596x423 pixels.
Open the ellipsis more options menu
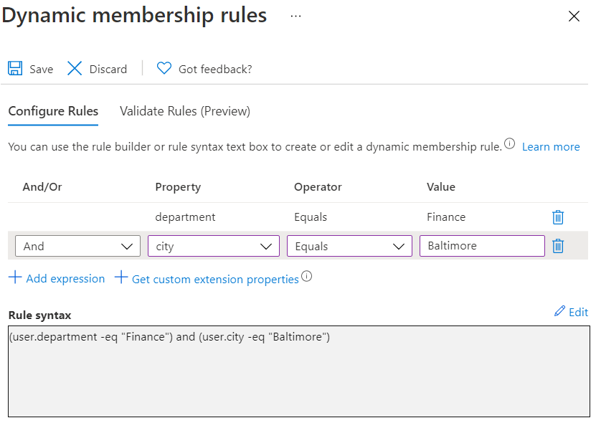click(x=295, y=16)
